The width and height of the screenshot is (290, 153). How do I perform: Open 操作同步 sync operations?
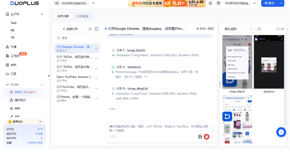coord(18,100)
